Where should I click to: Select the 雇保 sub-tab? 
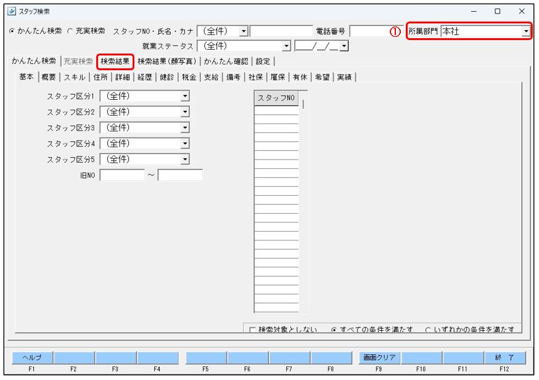coord(278,77)
